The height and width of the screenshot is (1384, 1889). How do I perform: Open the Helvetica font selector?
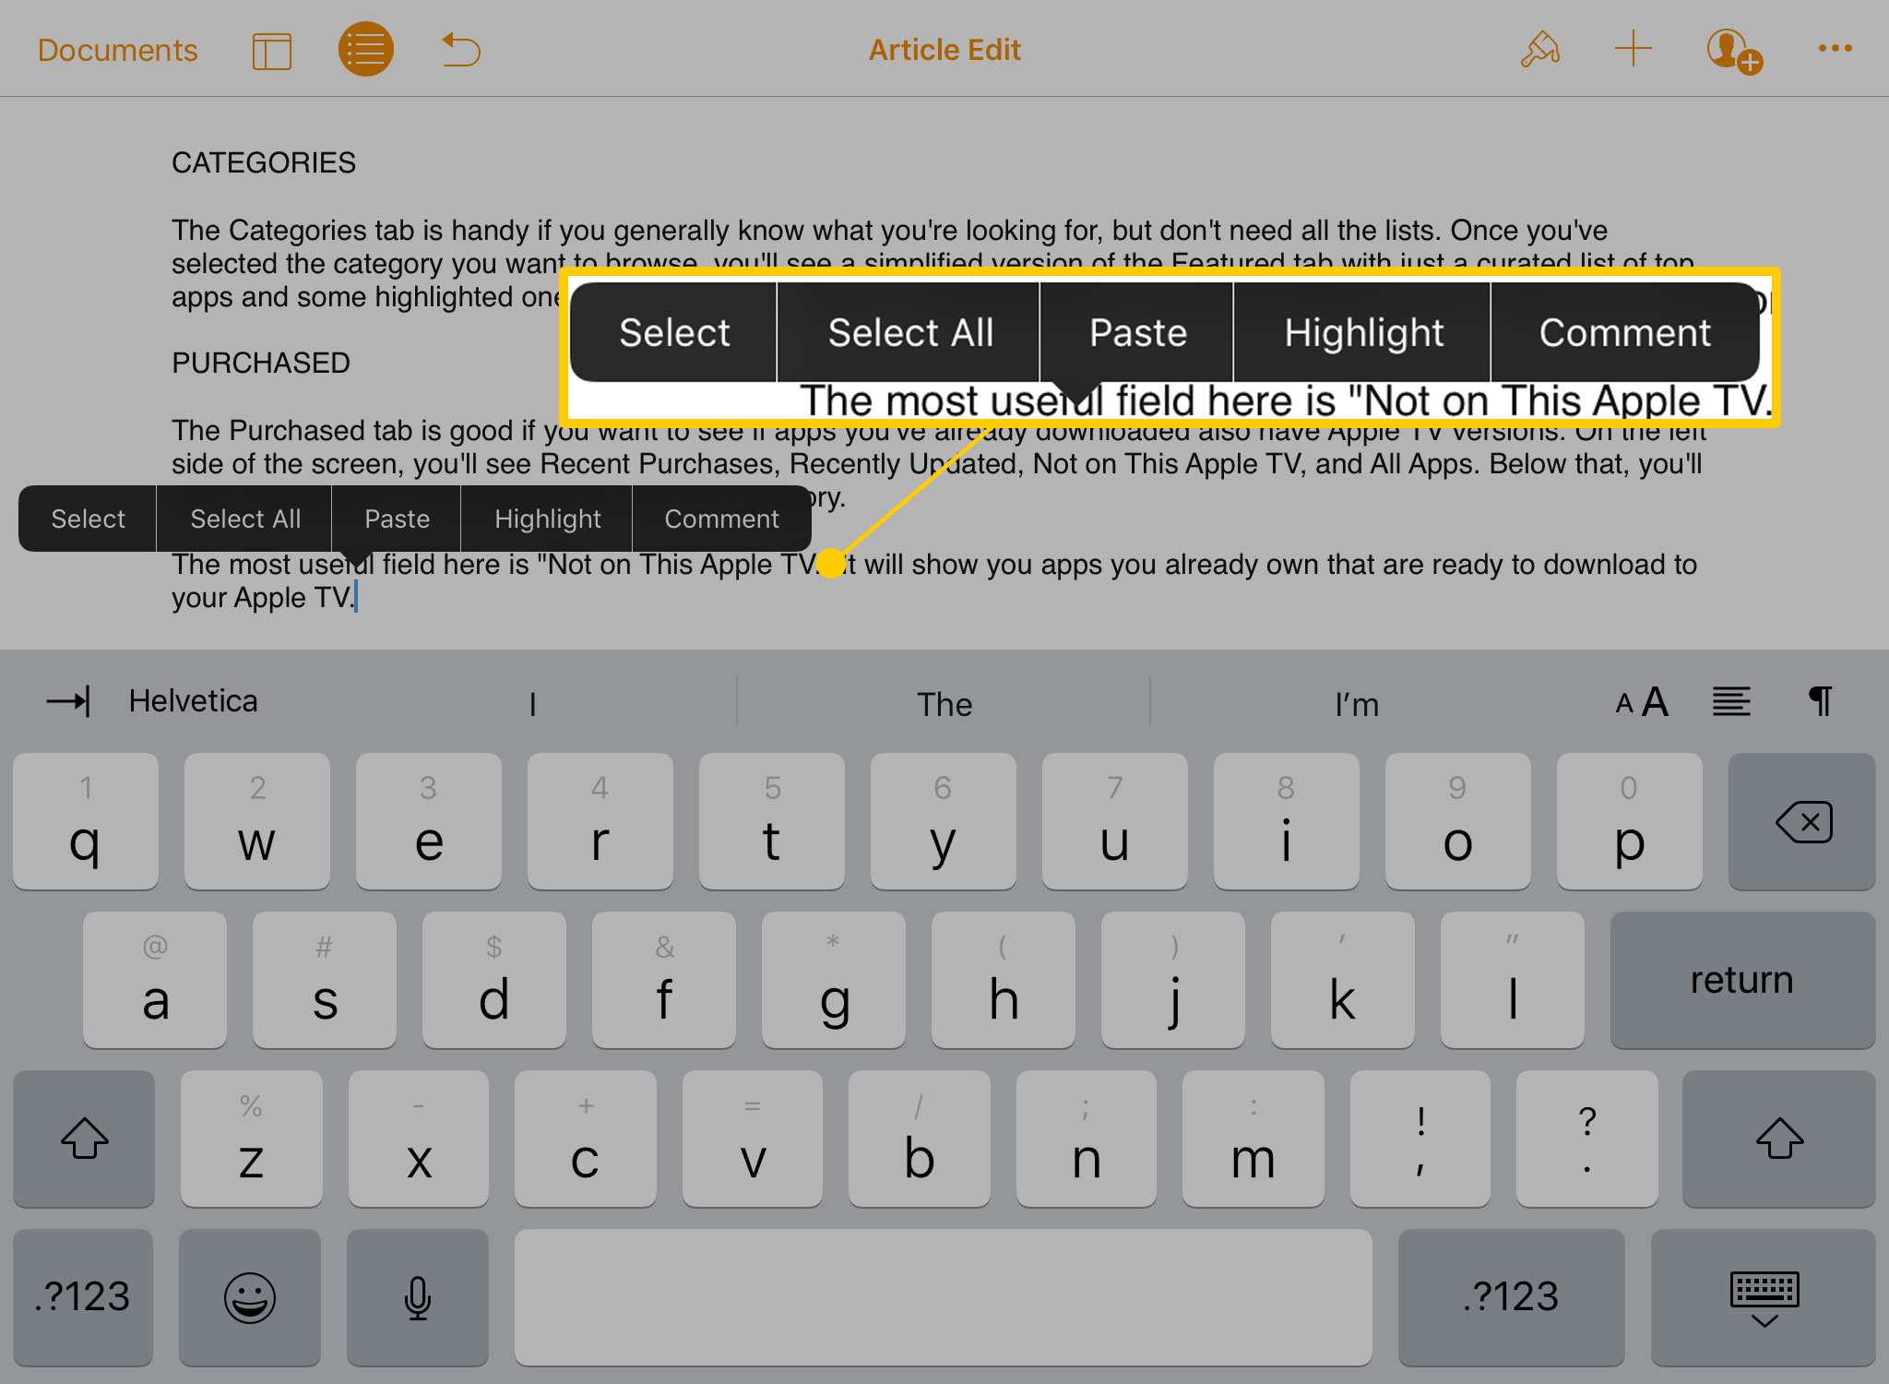pos(193,701)
